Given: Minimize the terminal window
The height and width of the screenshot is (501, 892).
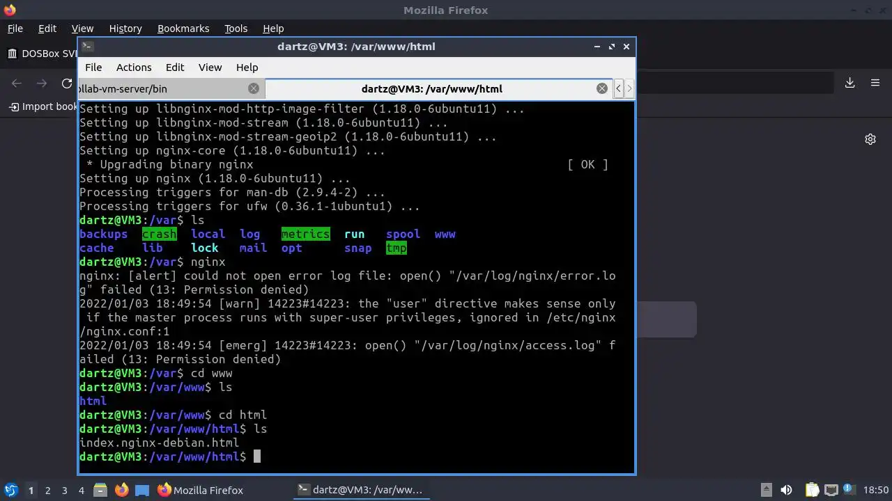Looking at the screenshot, I should click(x=597, y=47).
